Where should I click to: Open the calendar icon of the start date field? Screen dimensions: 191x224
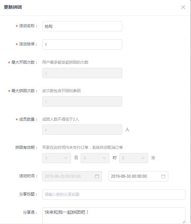[x=97, y=176]
